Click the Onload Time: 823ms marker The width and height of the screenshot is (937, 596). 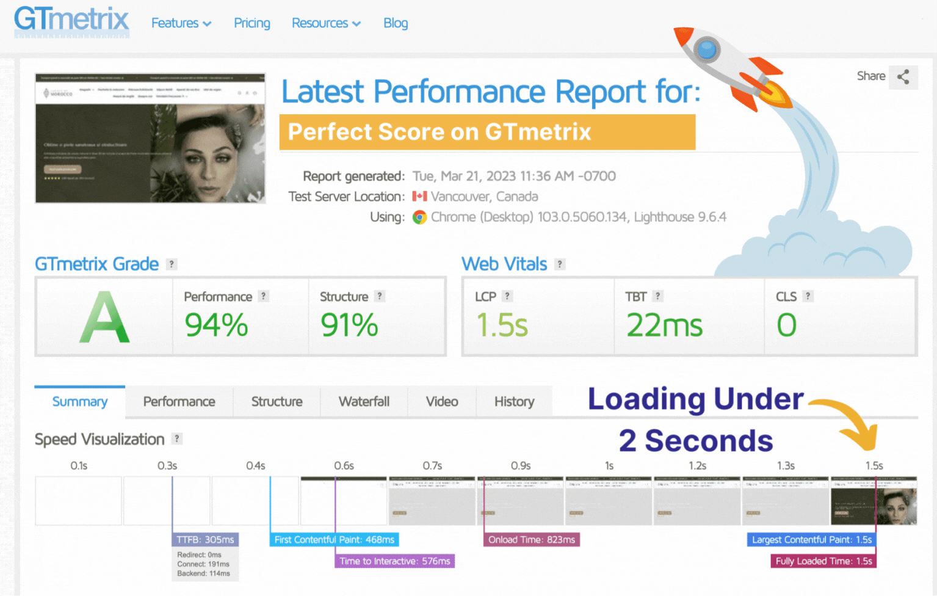click(x=532, y=540)
